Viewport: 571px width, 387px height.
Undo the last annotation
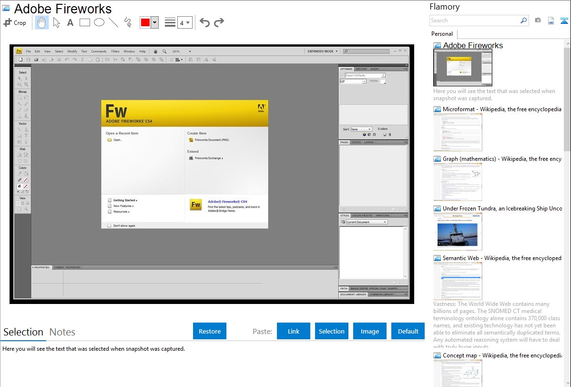click(x=204, y=22)
